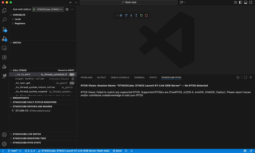Close the bottom panel
255x153 pixels.
point(251,78)
